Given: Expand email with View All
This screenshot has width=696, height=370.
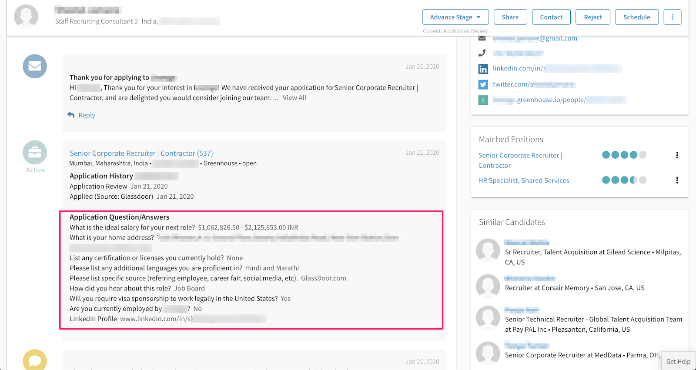Looking at the screenshot, I should (x=294, y=98).
